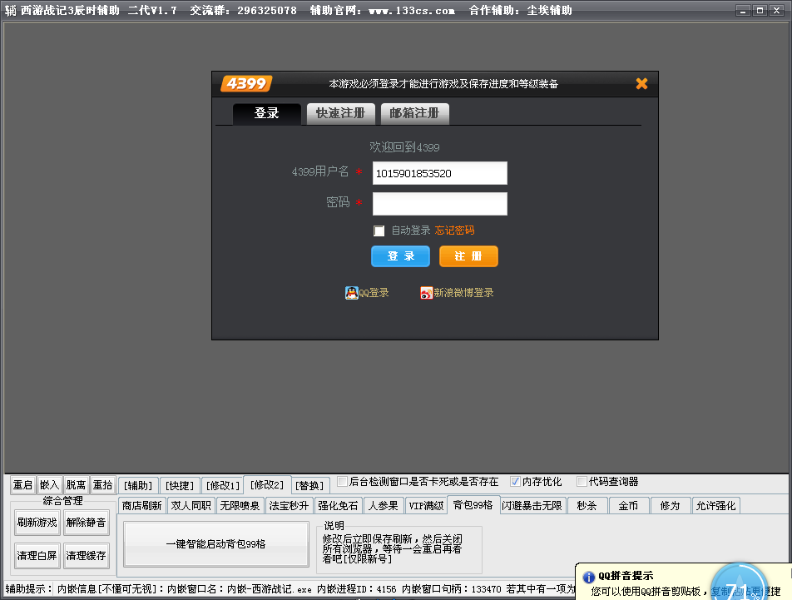Click the QQ penguin login icon
This screenshot has height=600, width=792.
click(x=352, y=293)
